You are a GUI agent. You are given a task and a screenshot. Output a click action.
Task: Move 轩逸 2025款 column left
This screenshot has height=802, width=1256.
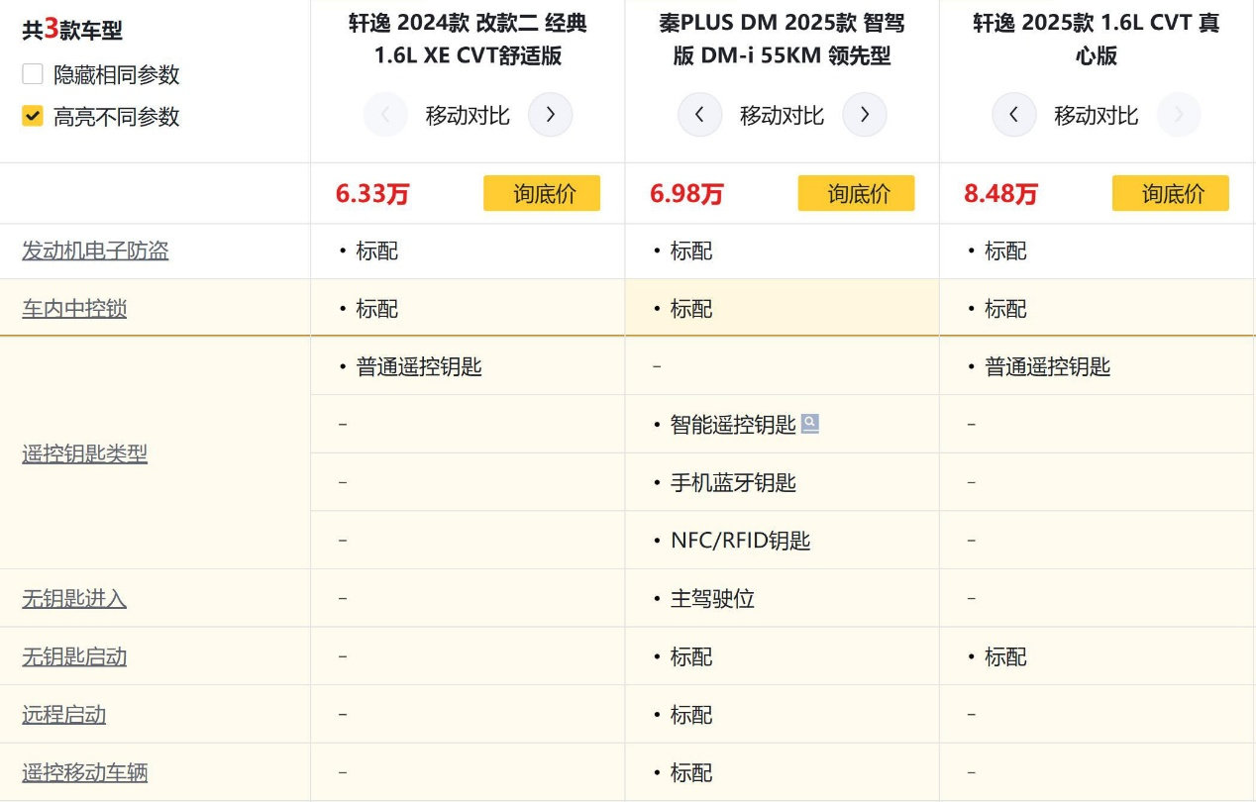pos(1014,115)
